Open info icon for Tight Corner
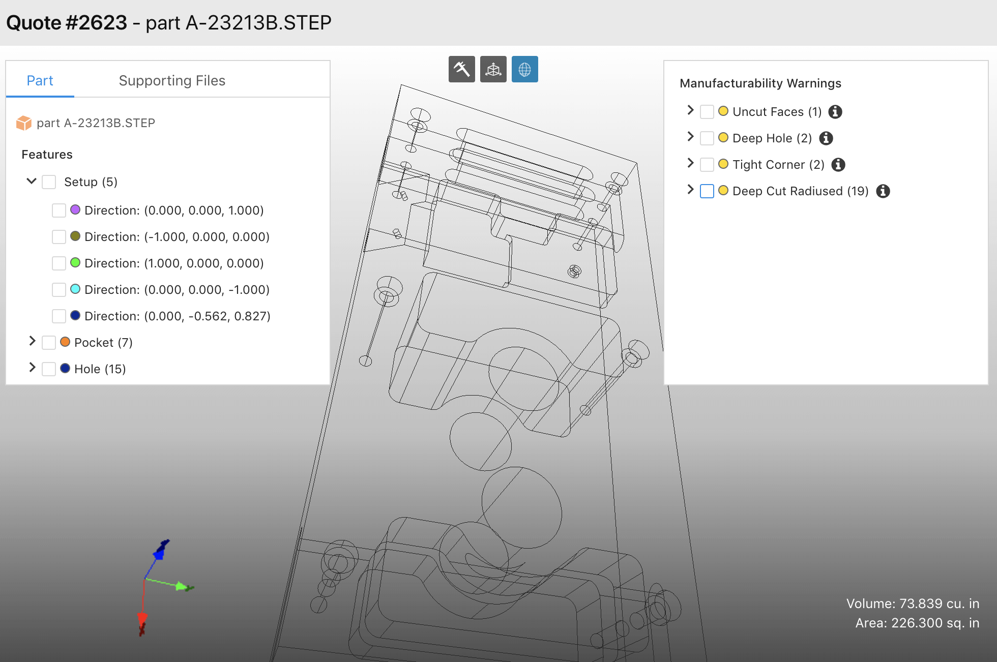Viewport: 997px width, 662px height. (838, 165)
